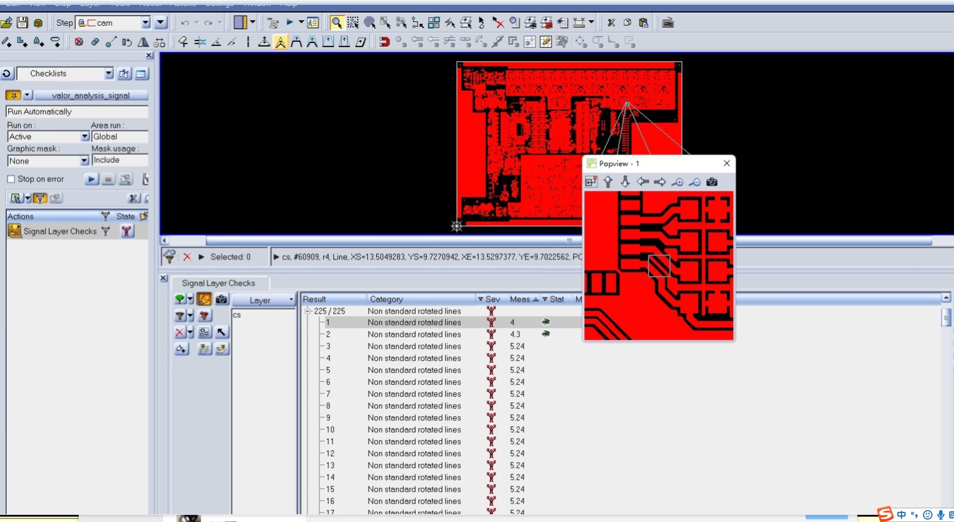Click the Popview camera snapshot icon
This screenshot has height=522, width=954.
click(712, 182)
